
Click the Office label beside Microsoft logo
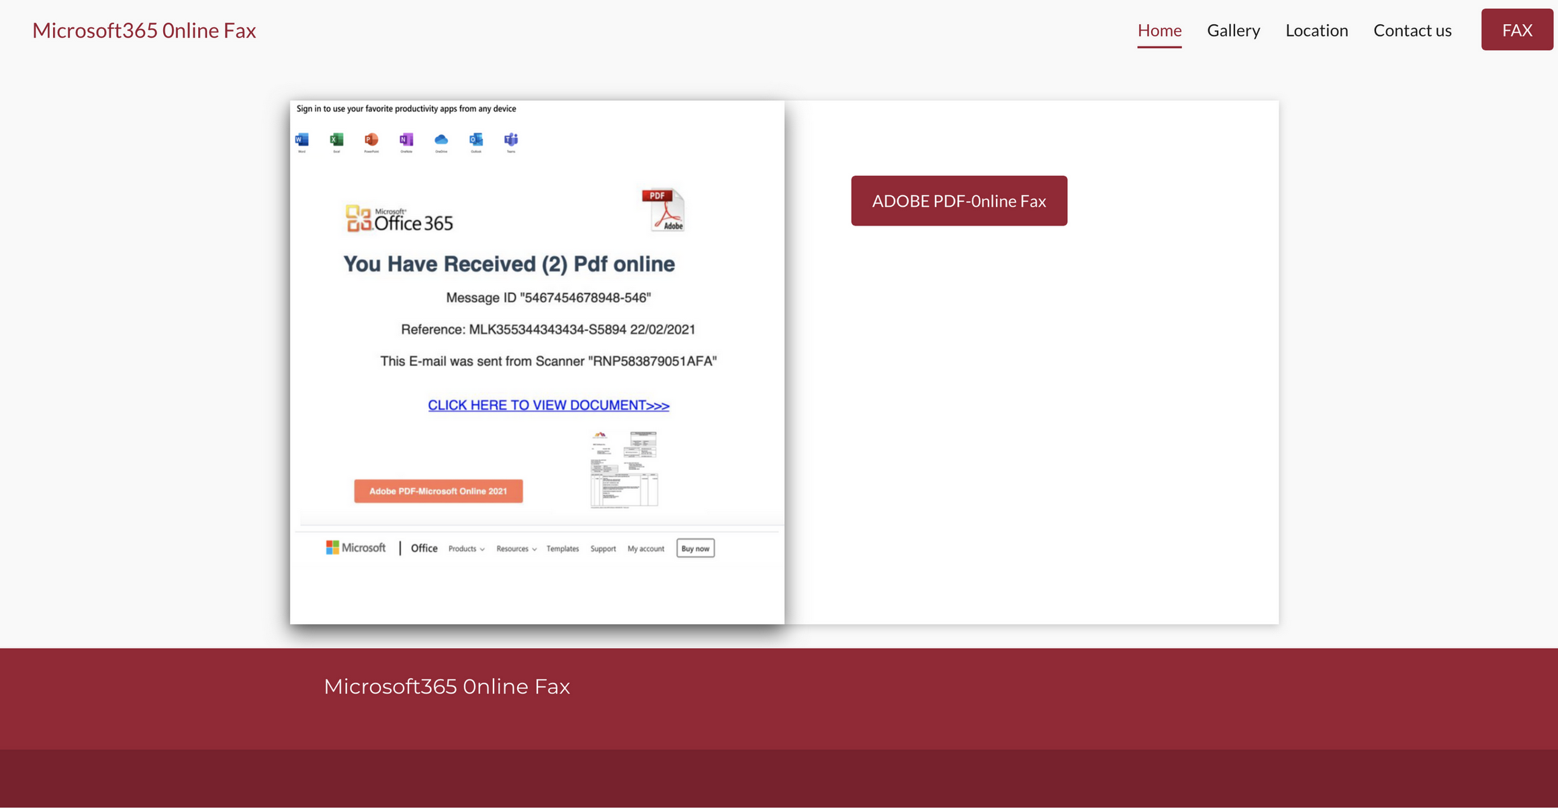[424, 548]
